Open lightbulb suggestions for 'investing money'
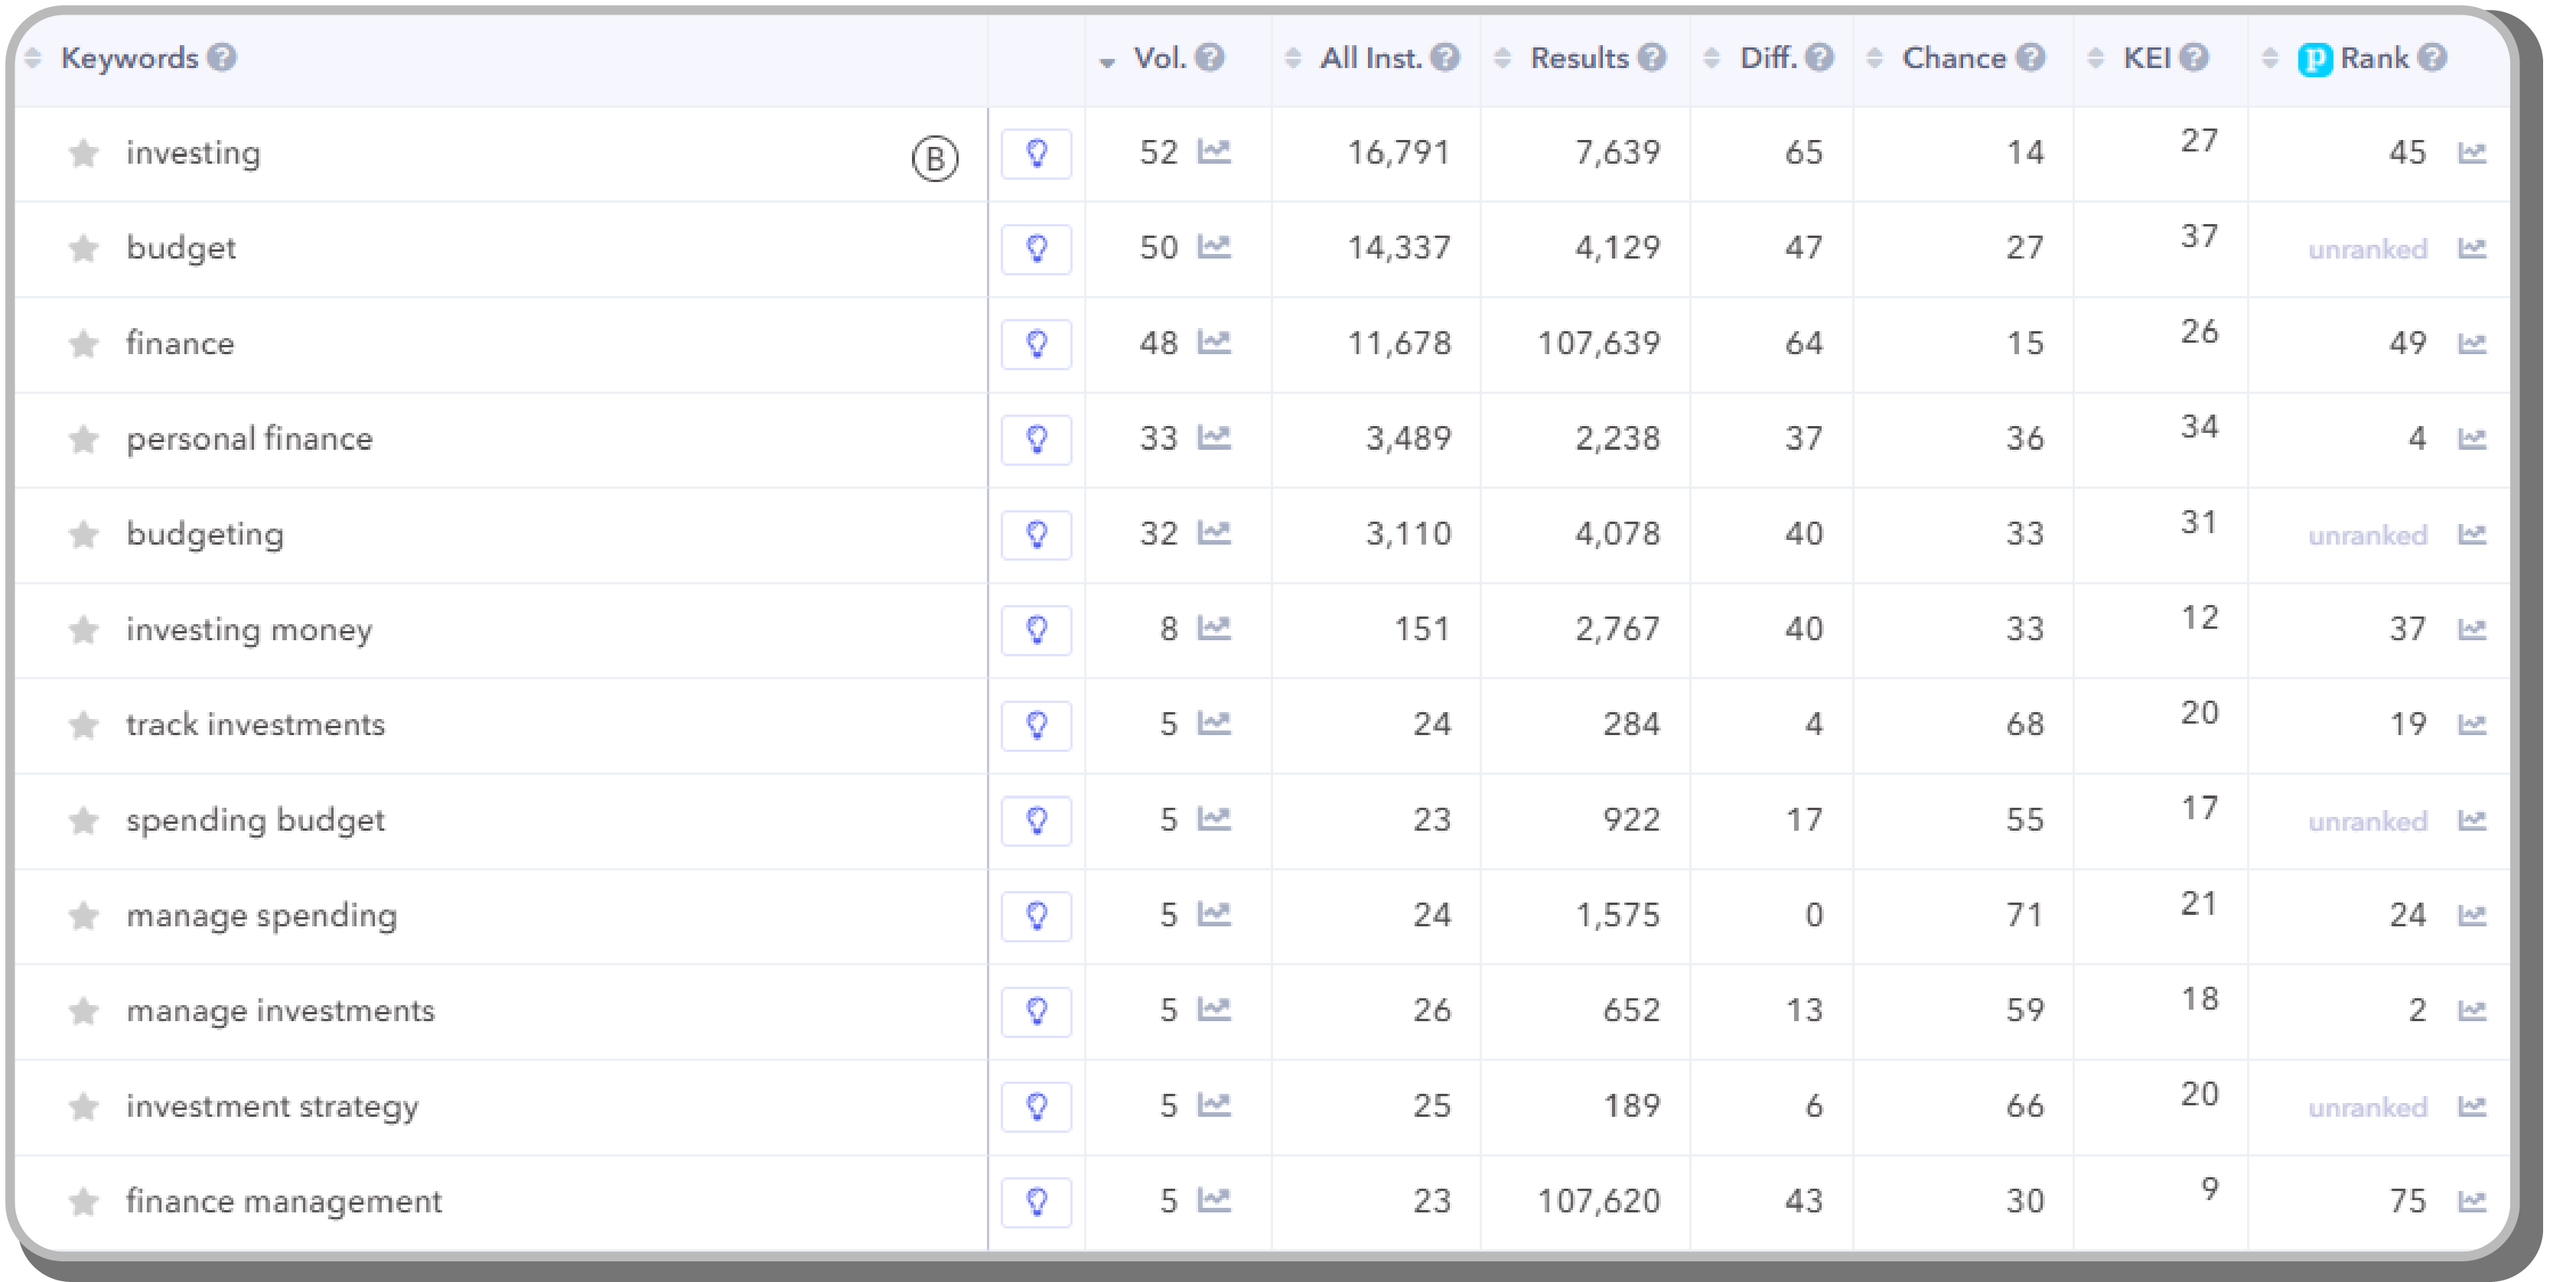The height and width of the screenshot is (1282, 2576). pos(1036,630)
